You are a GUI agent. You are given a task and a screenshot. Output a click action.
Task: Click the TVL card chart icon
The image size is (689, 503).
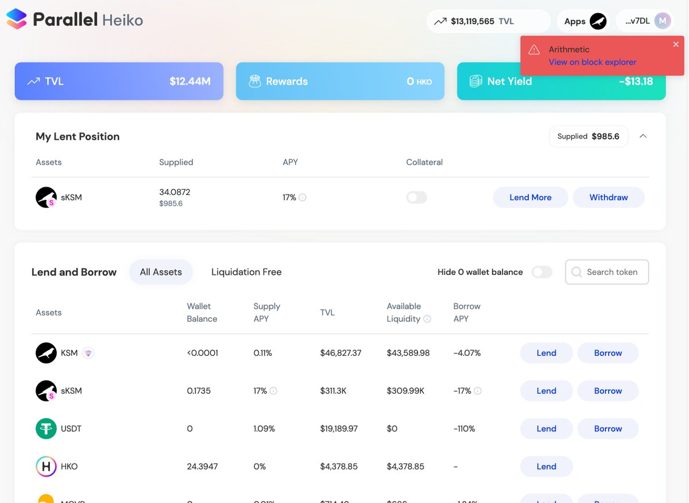coord(33,82)
